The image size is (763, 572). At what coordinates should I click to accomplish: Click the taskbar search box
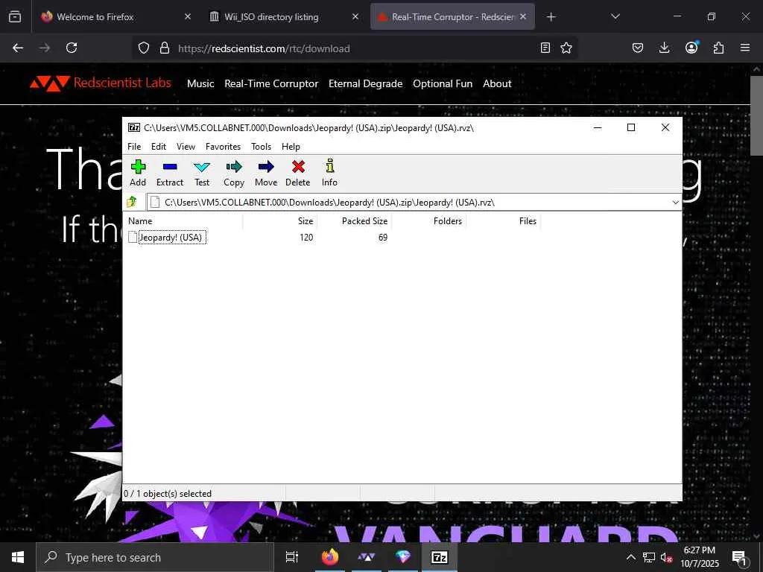tap(155, 557)
